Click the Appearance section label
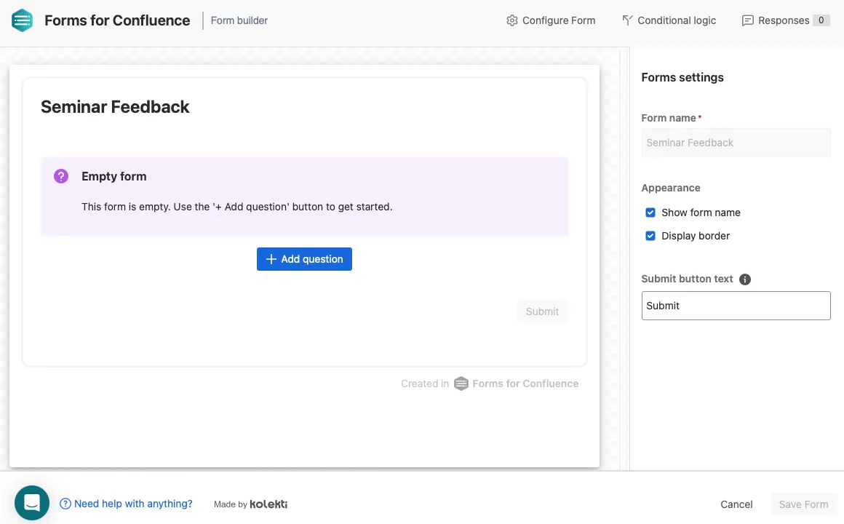Viewport: 844px width, 524px height. [x=671, y=188]
